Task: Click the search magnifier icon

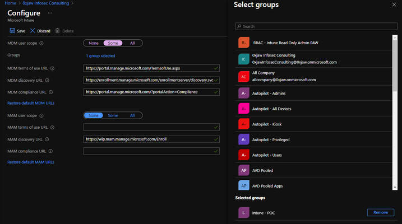Action: tap(239, 26)
